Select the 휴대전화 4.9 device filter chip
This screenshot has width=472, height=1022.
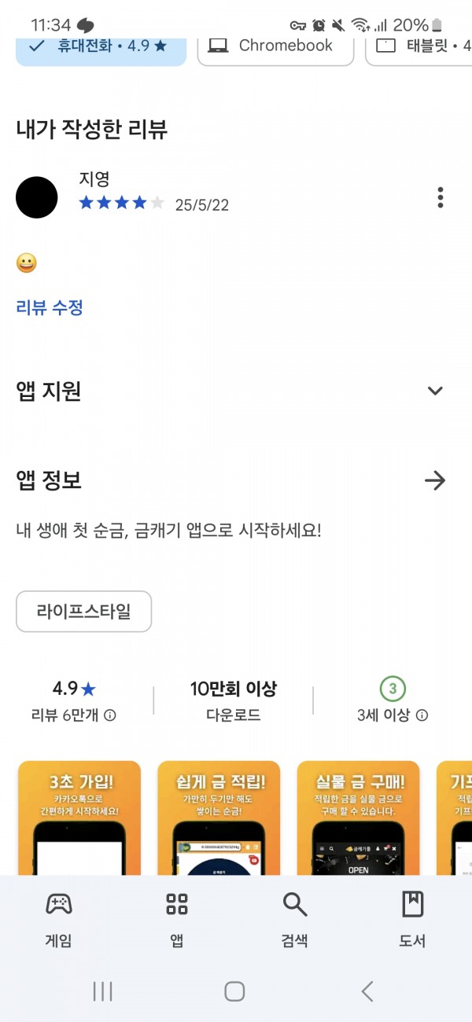pyautogui.click(x=101, y=47)
